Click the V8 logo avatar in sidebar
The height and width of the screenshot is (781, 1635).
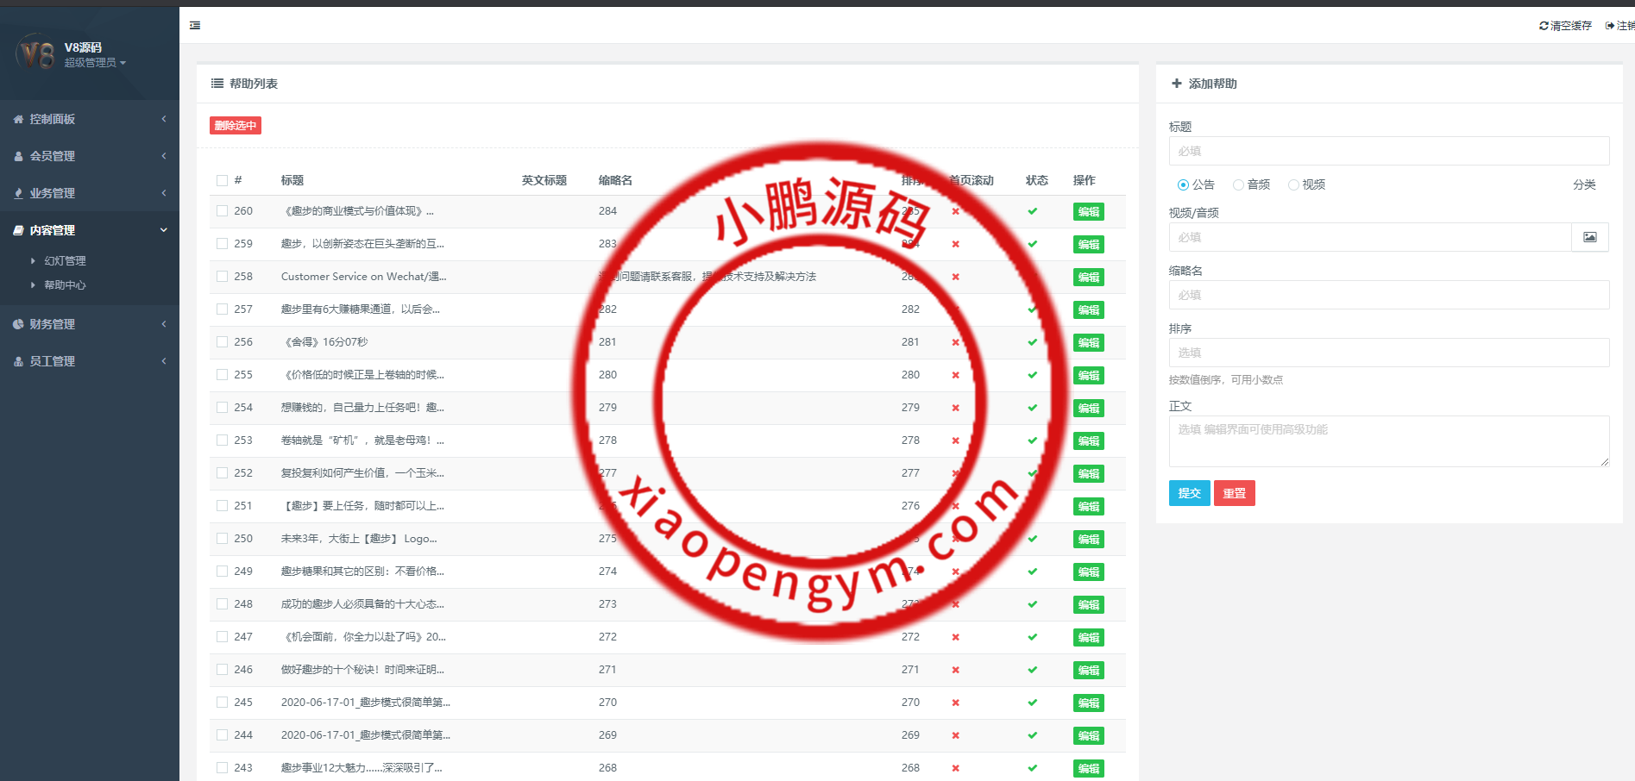[35, 54]
